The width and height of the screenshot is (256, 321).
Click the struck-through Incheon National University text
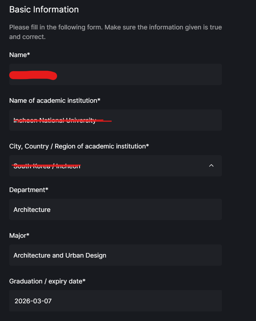(55, 120)
